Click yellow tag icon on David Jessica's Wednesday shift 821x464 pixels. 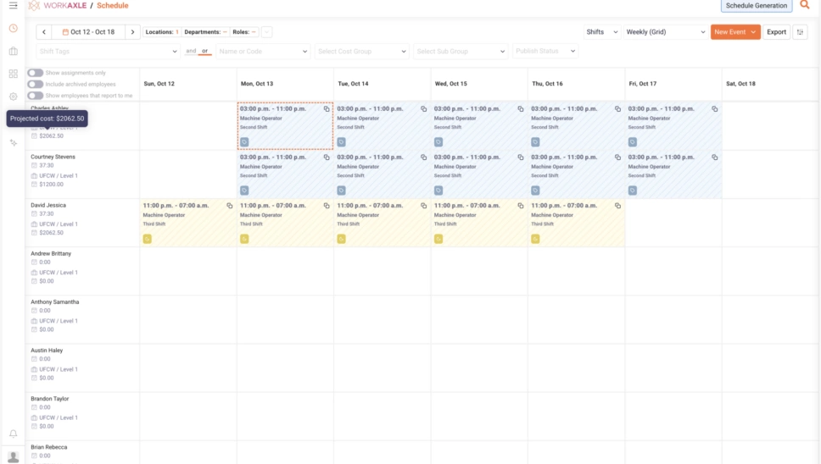[x=438, y=239]
